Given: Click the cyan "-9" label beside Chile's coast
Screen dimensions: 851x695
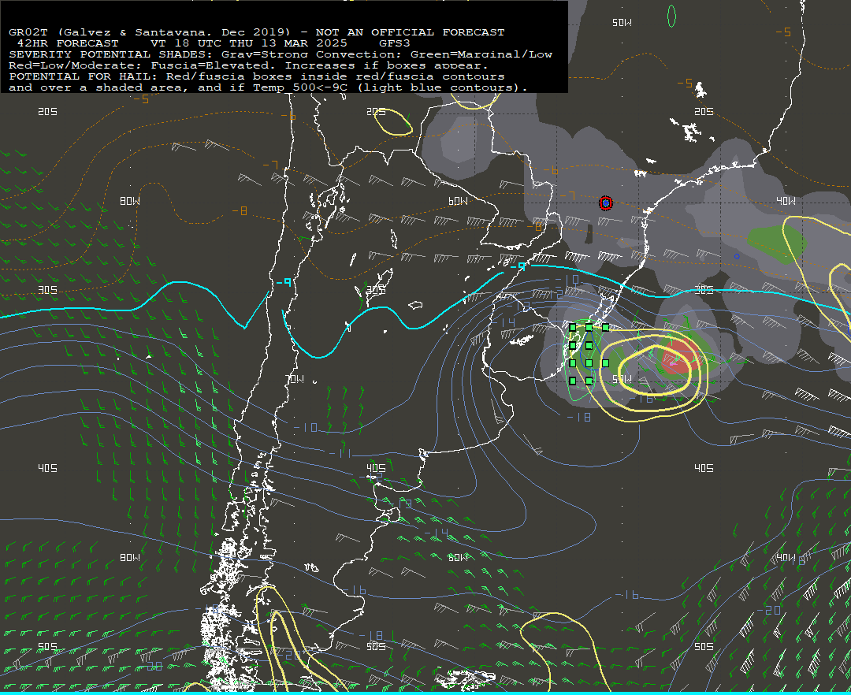Looking at the screenshot, I should coord(284,283).
